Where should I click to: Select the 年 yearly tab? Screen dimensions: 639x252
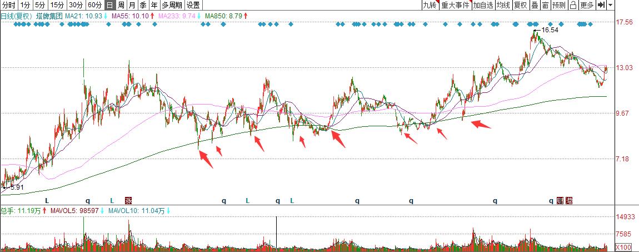click(x=154, y=6)
